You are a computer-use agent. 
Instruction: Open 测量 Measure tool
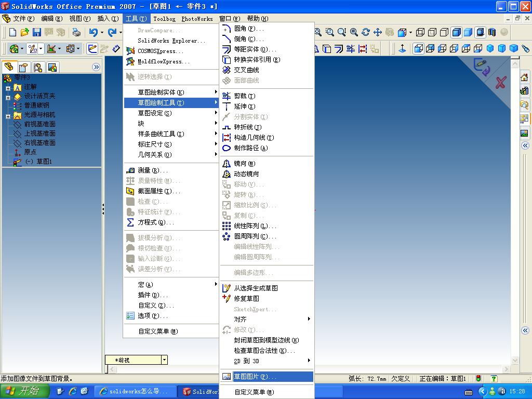click(171, 170)
